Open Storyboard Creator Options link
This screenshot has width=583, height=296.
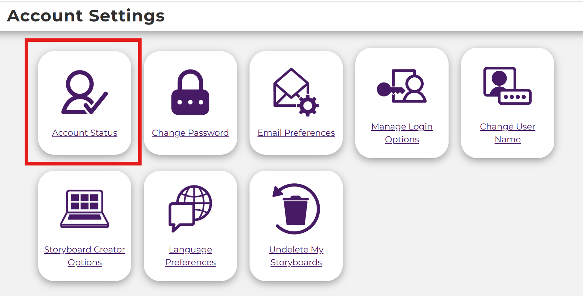pyautogui.click(x=85, y=256)
